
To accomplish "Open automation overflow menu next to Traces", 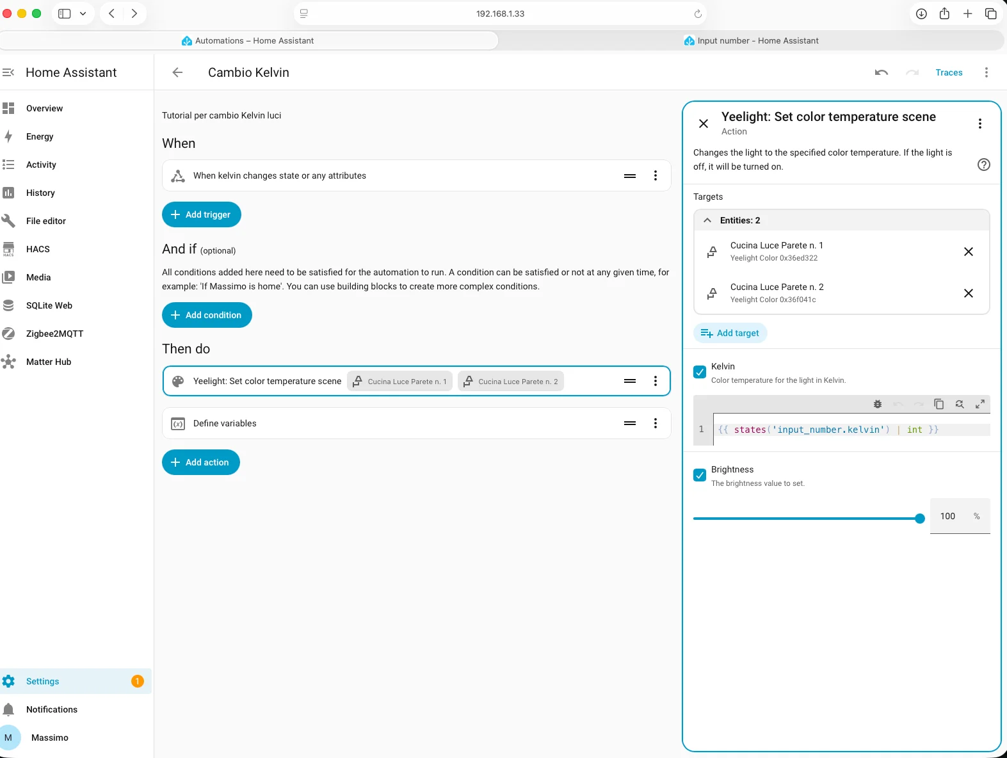I will click(987, 72).
